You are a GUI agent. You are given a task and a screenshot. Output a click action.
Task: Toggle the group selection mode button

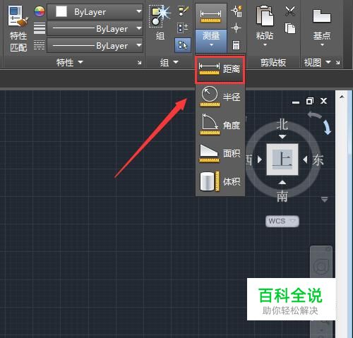pos(183,45)
